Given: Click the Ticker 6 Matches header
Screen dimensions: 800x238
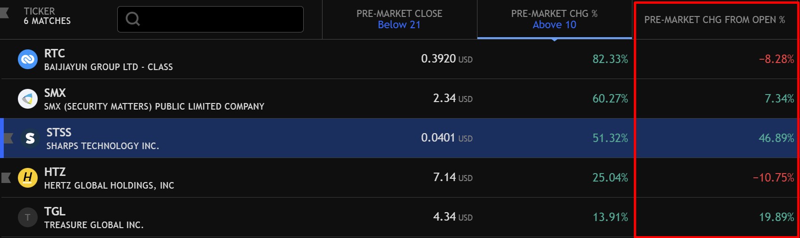Looking at the screenshot, I should [x=47, y=16].
